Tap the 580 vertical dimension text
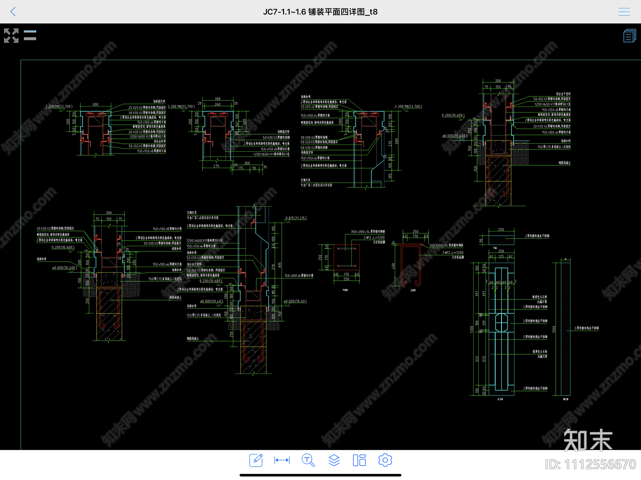Image resolution: width=641 pixels, height=480 pixels. (x=396, y=141)
